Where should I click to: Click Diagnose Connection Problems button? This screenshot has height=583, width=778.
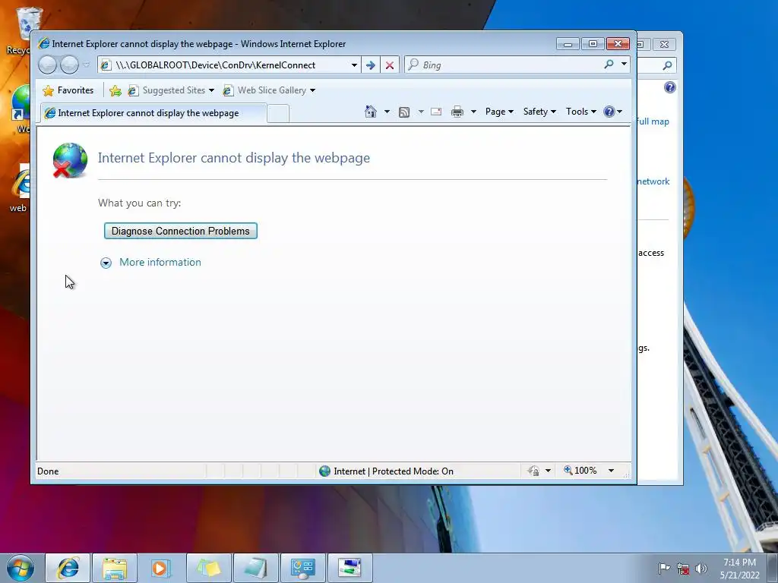[x=181, y=231]
